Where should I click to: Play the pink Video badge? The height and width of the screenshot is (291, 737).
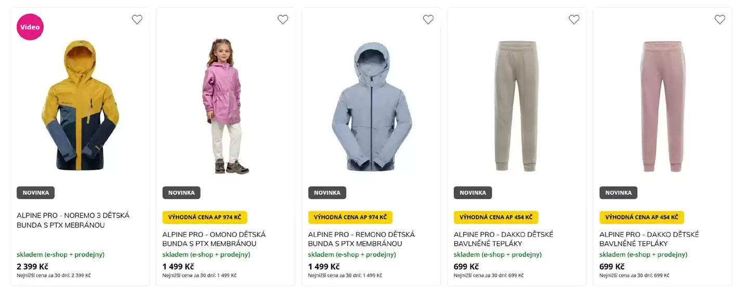(x=30, y=27)
